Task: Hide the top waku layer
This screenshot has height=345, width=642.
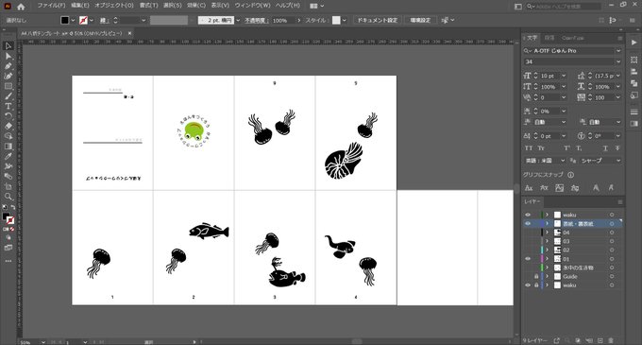Action: click(x=528, y=215)
